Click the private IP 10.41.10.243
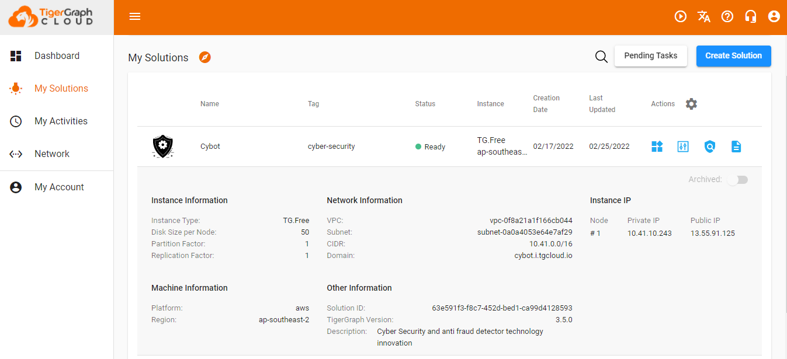This screenshot has height=359, width=787. pos(650,233)
